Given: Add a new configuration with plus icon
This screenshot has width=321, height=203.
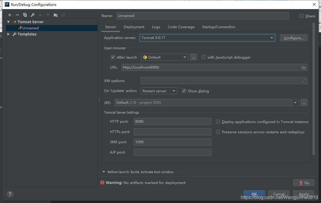Looking at the screenshot, I should (10, 15).
